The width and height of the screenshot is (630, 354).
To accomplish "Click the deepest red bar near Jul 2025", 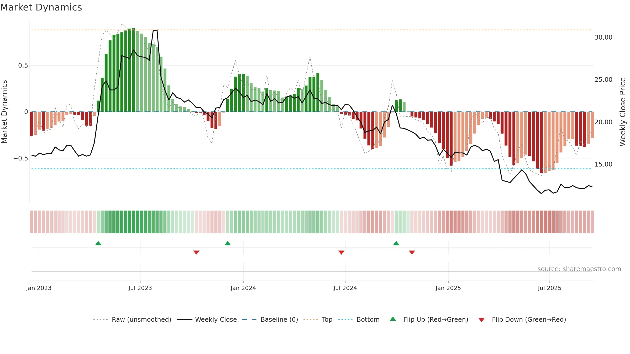I will click(x=541, y=142).
